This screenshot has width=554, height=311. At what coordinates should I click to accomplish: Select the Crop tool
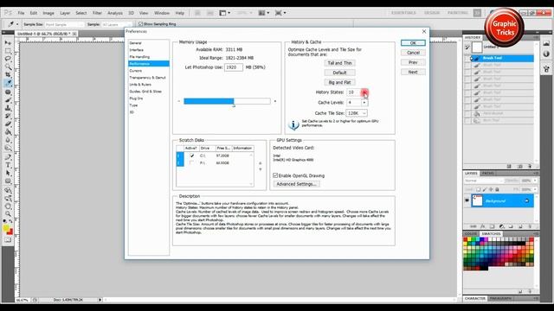tap(8, 75)
